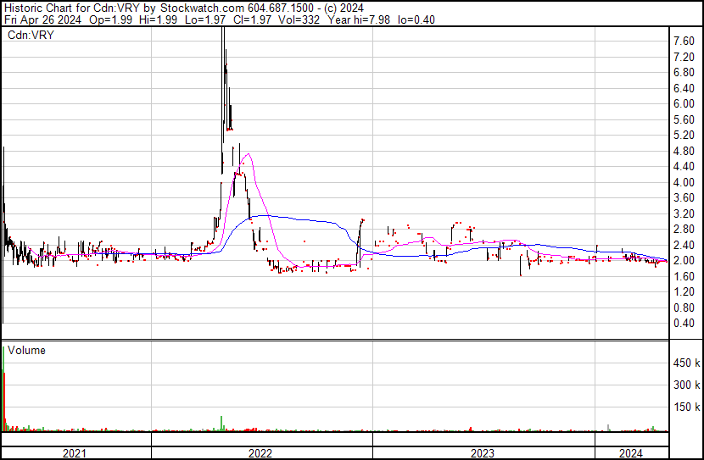
Task: Click the 'Lo=1.97' low price value
Action: (205, 19)
